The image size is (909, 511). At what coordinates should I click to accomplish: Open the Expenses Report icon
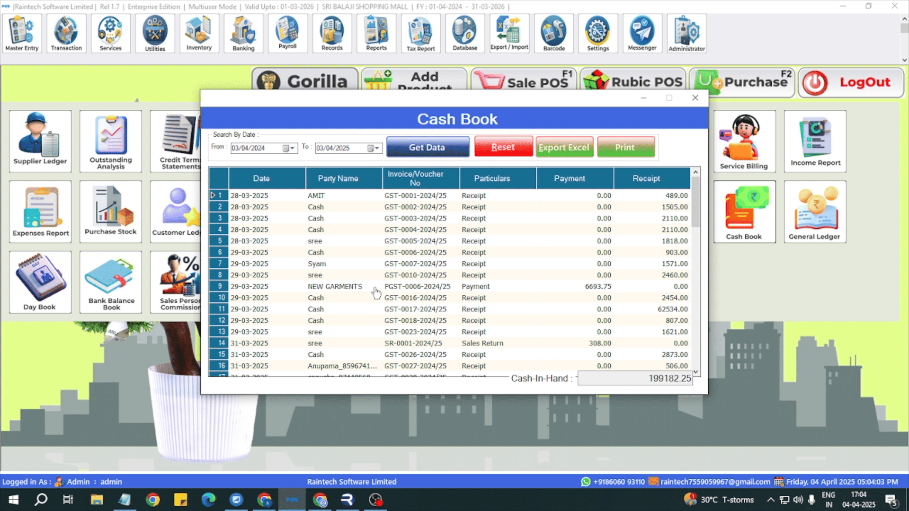coord(40,211)
